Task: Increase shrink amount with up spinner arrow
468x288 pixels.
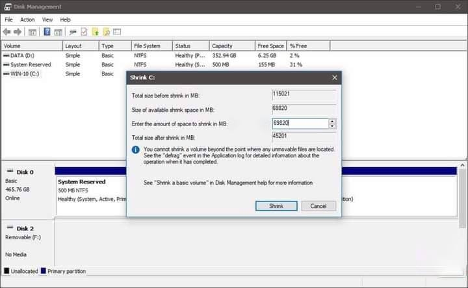Action: tap(332, 121)
